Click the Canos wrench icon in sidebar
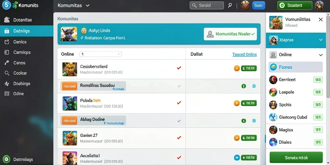330x165 pixels. coord(7,63)
